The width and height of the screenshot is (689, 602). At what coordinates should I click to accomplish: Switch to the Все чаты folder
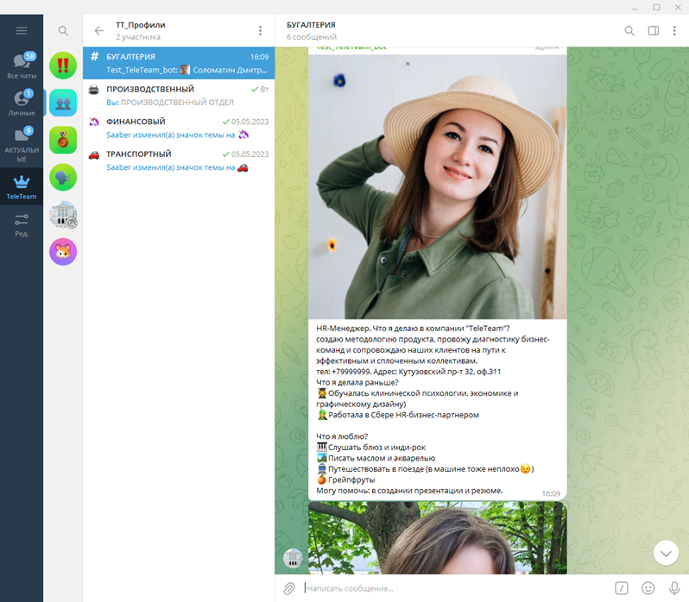(x=22, y=66)
